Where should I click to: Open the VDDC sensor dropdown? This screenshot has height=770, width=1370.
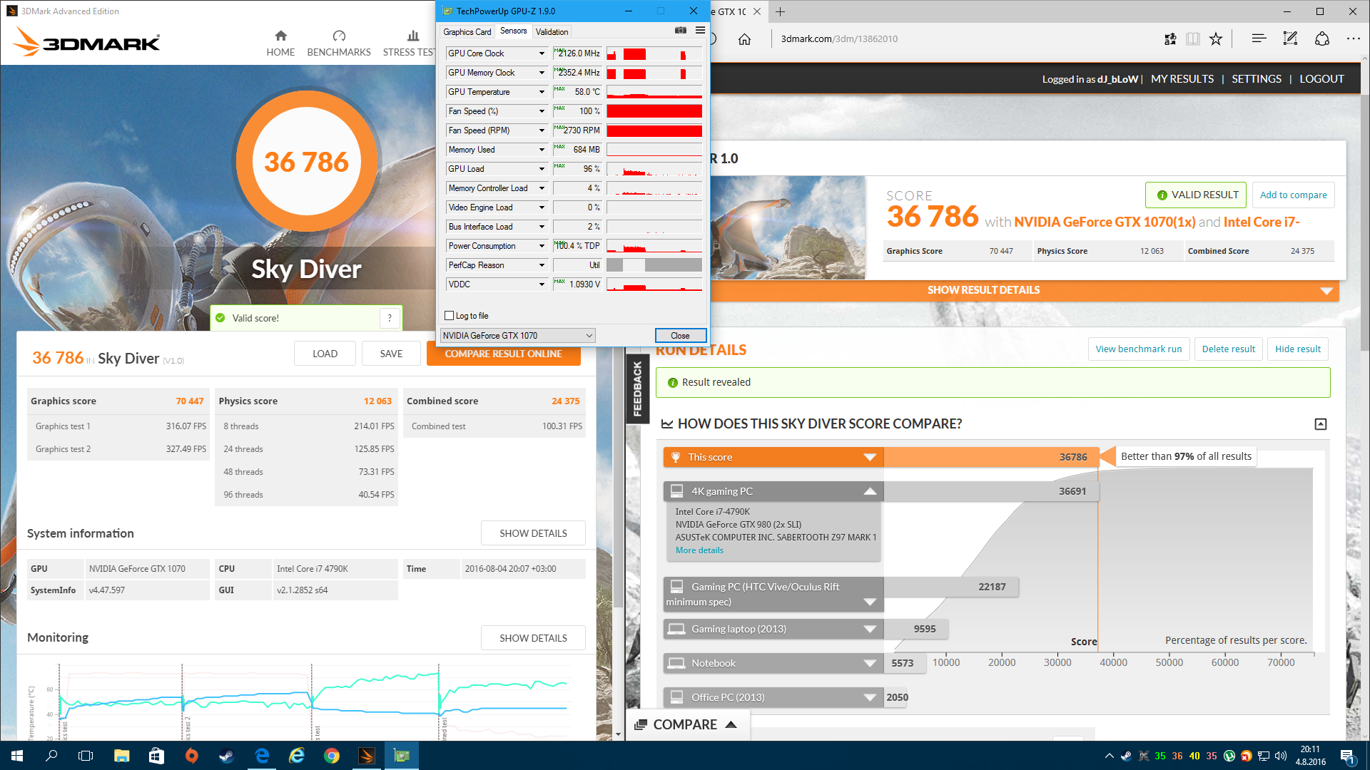click(x=542, y=284)
